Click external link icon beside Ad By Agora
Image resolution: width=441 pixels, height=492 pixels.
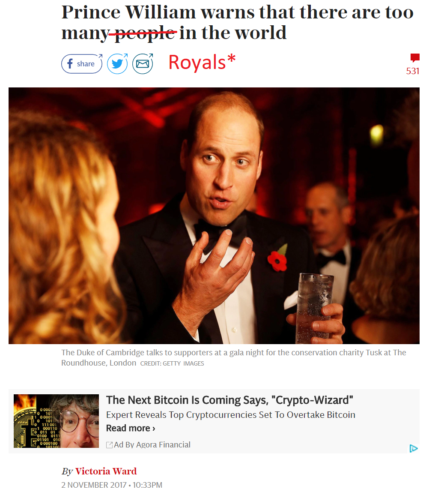pyautogui.click(x=109, y=445)
